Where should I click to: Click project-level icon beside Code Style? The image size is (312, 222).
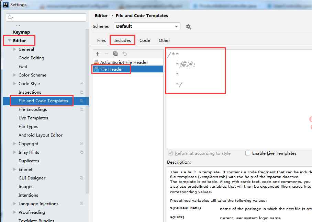(x=81, y=84)
